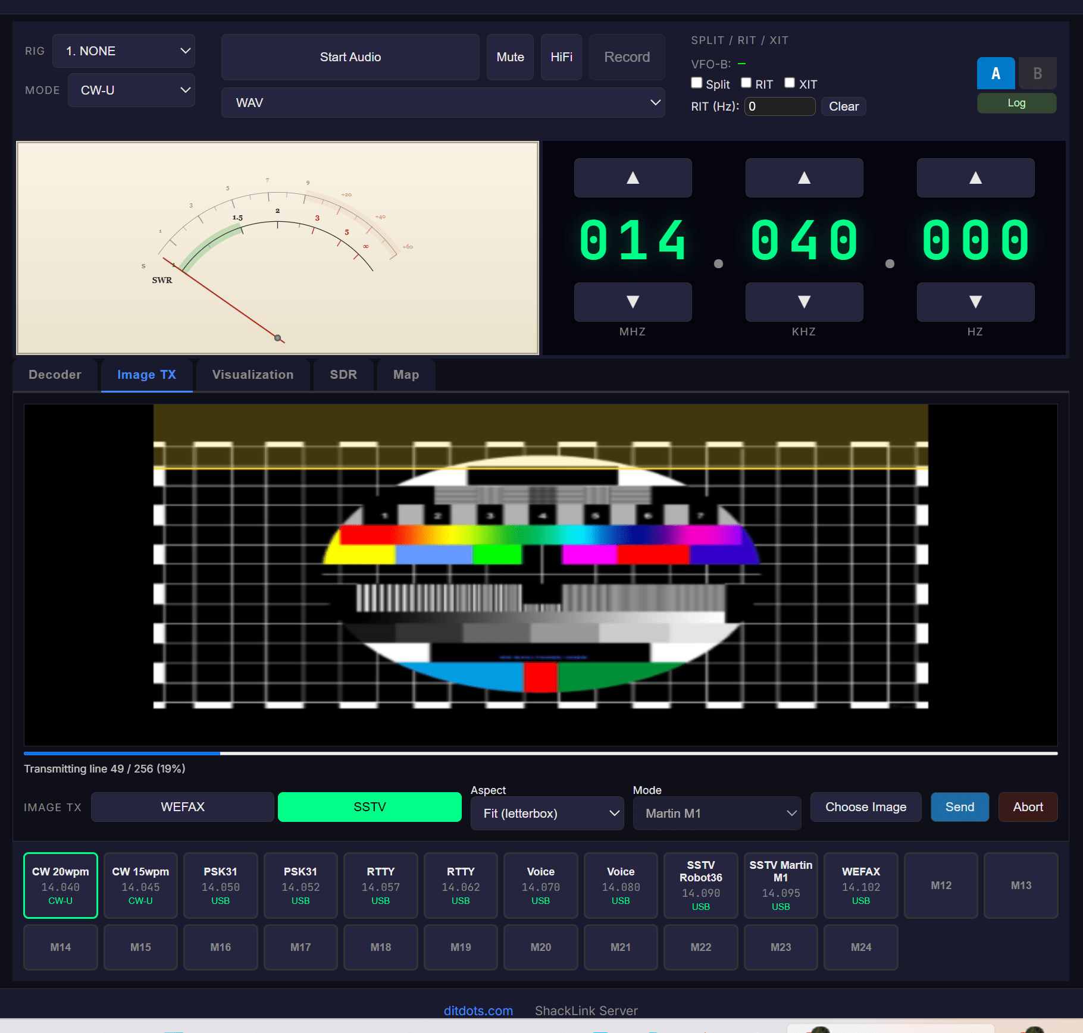The height and width of the screenshot is (1033, 1083).
Task: Select CW 20wpm 14.040 memory
Action: point(61,886)
